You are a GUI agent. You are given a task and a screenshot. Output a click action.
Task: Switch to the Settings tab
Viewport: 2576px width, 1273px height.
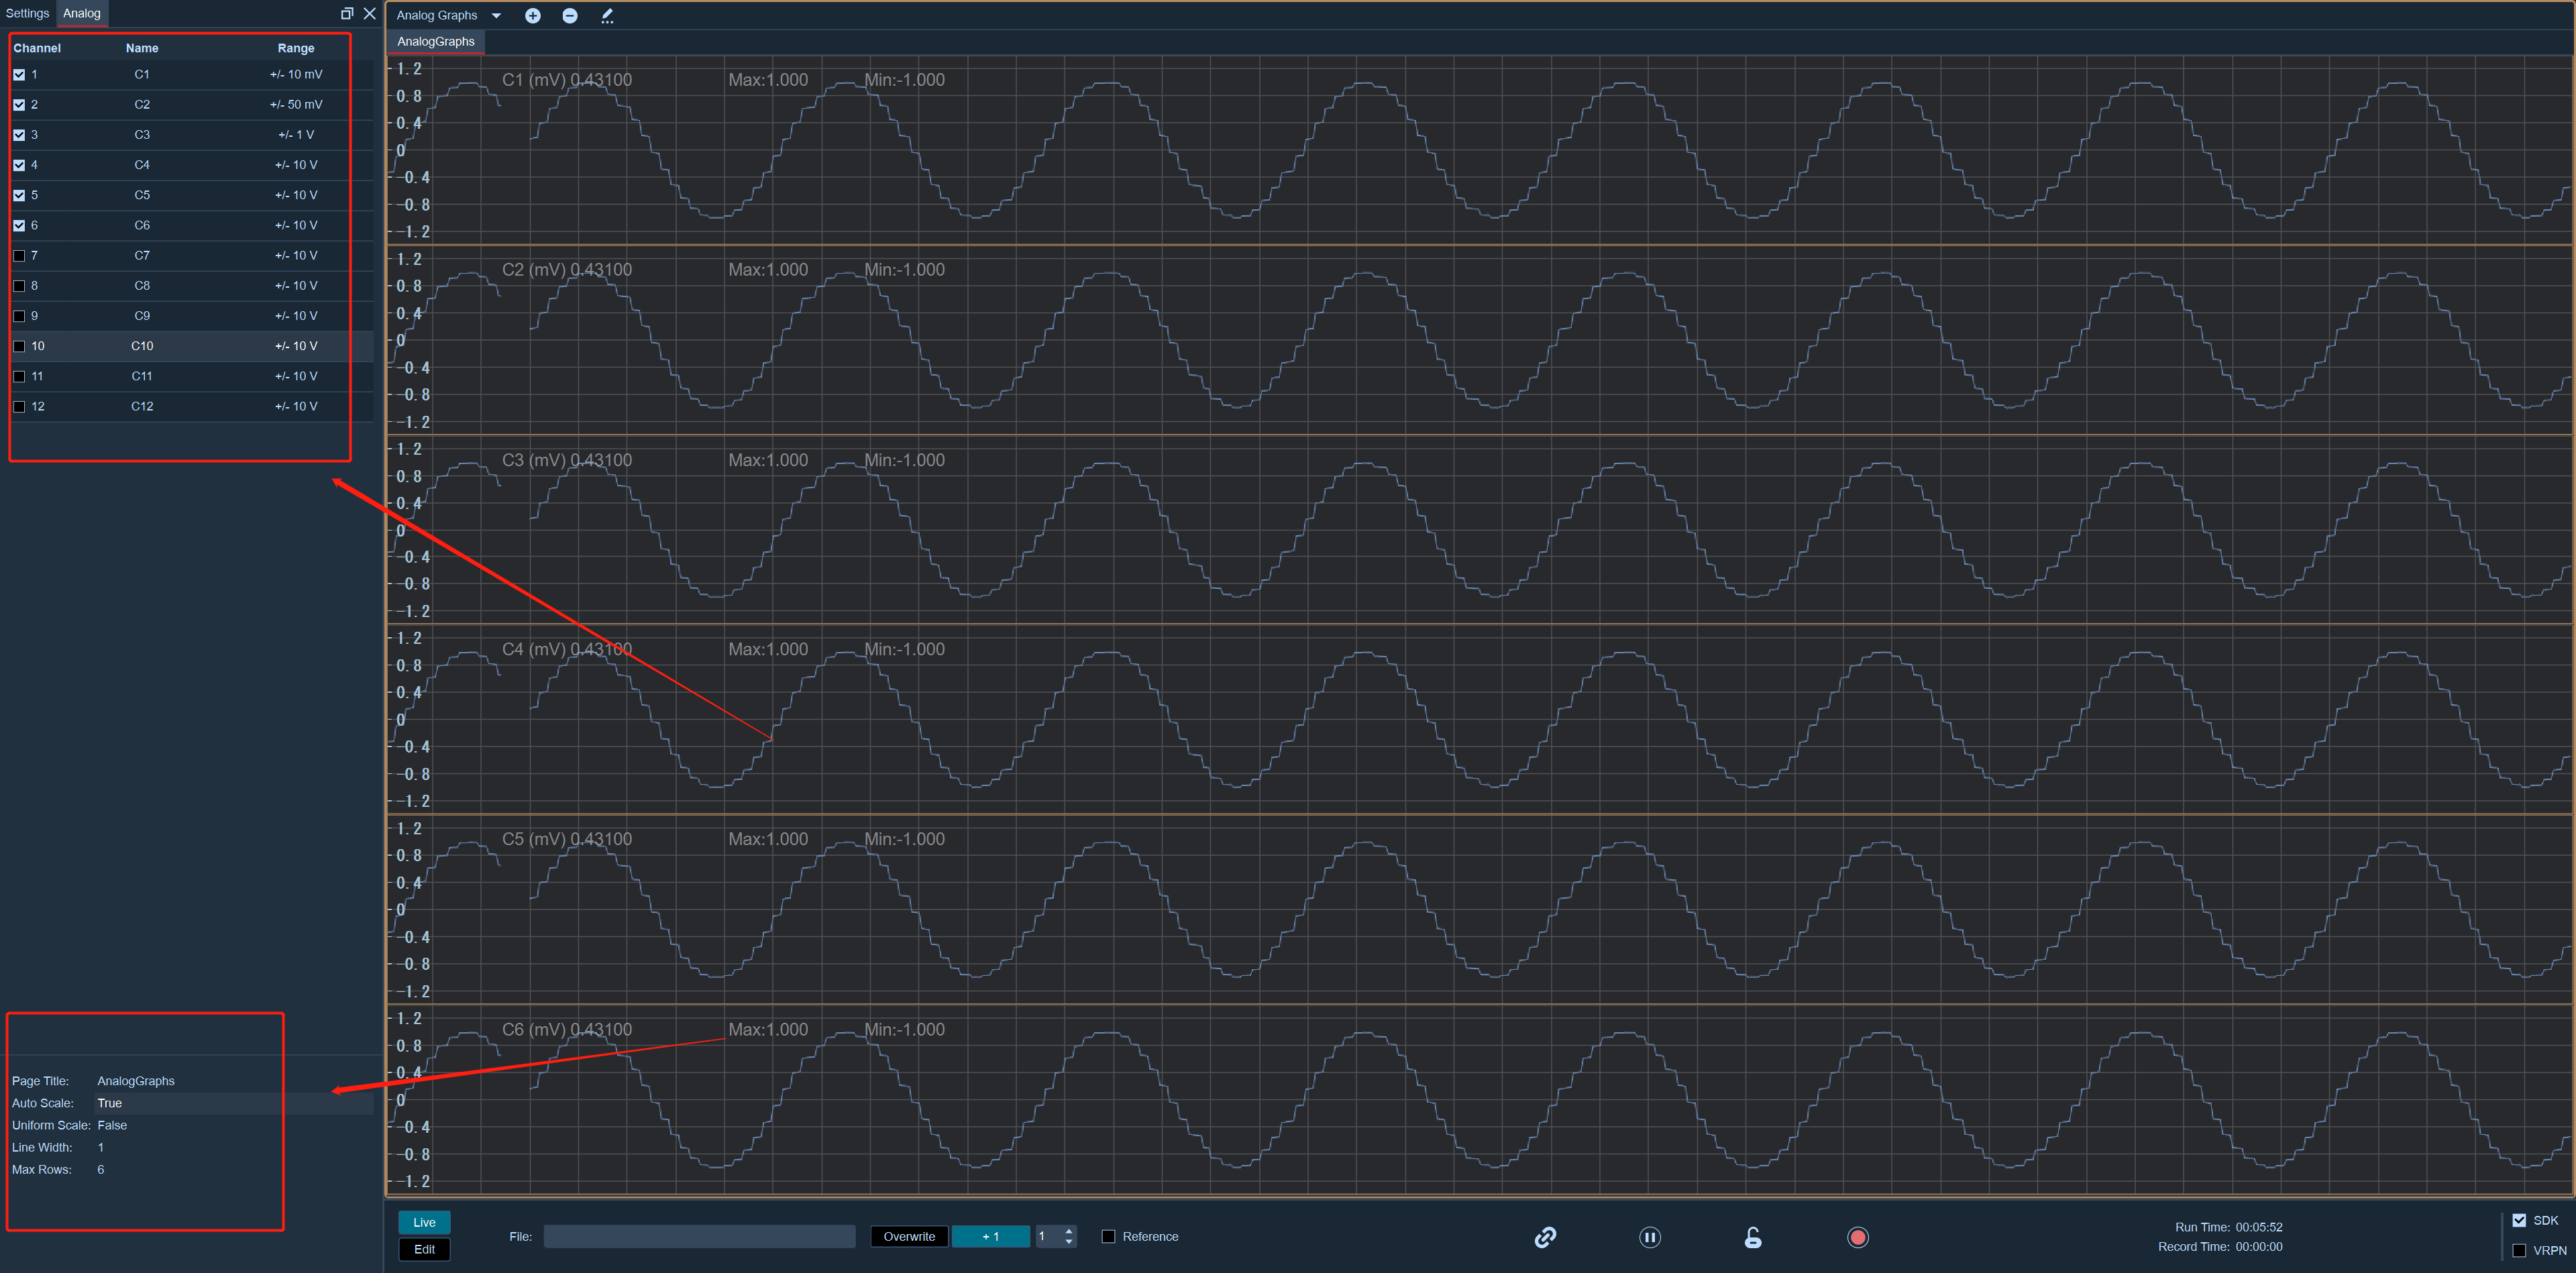click(27, 13)
